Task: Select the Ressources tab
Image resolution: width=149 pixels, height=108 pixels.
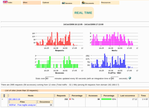Action: pyautogui.click(x=110, y=3)
